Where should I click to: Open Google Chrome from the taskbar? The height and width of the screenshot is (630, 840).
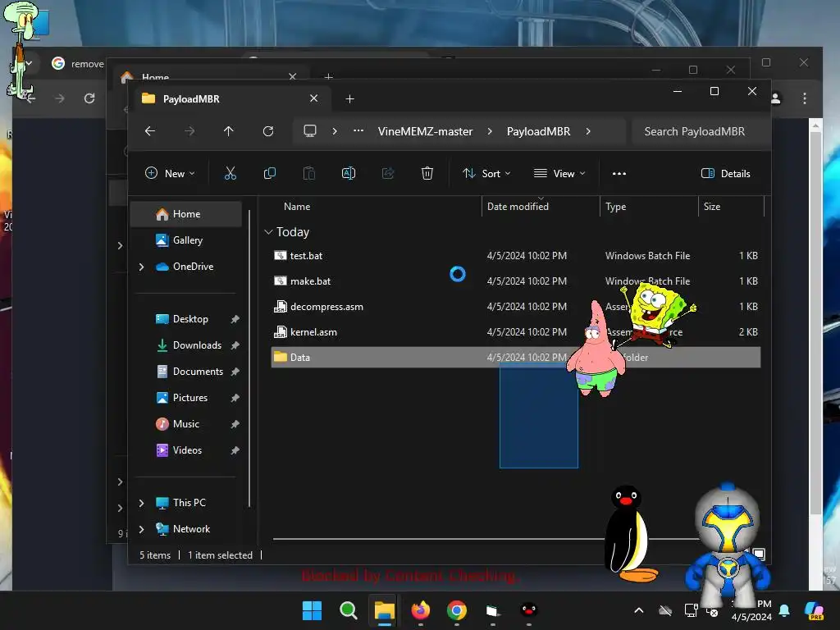pyautogui.click(x=457, y=610)
